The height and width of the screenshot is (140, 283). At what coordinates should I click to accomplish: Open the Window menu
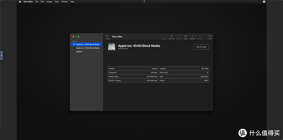(x=64, y=2)
